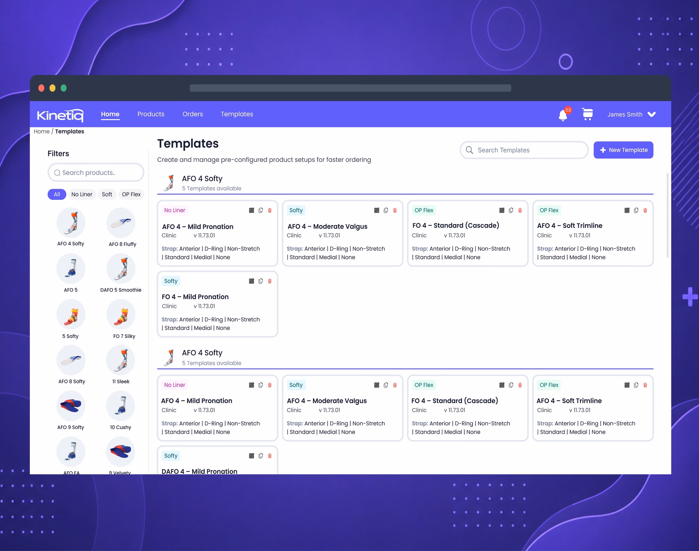
Task: Click the plus icon on New Template button
Action: pyautogui.click(x=603, y=150)
